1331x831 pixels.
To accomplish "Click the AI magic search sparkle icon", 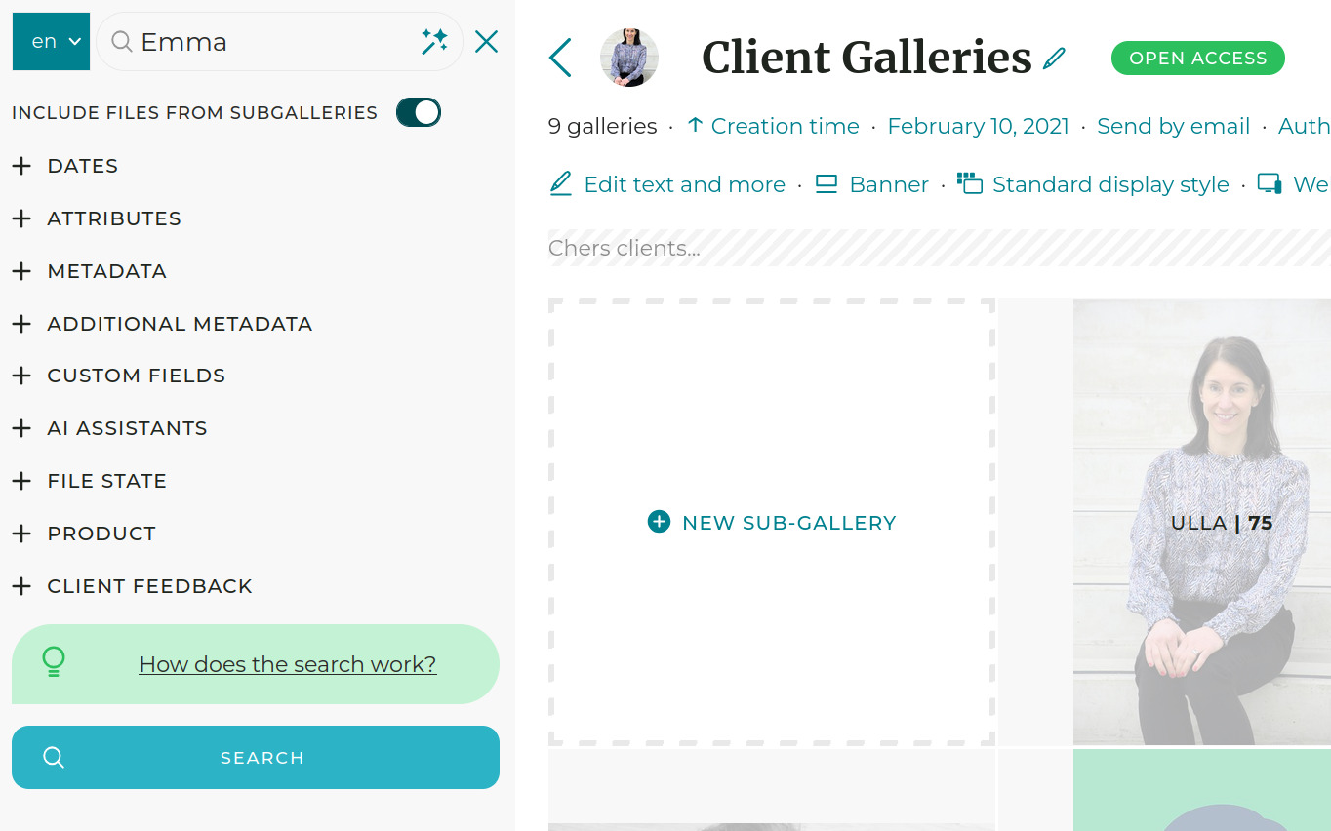I will point(434,41).
